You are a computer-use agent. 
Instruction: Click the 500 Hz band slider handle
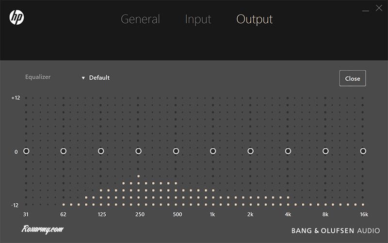tap(176, 151)
